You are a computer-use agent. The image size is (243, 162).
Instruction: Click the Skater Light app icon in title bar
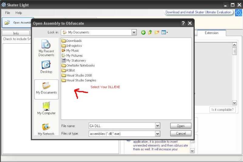pos(4,5)
